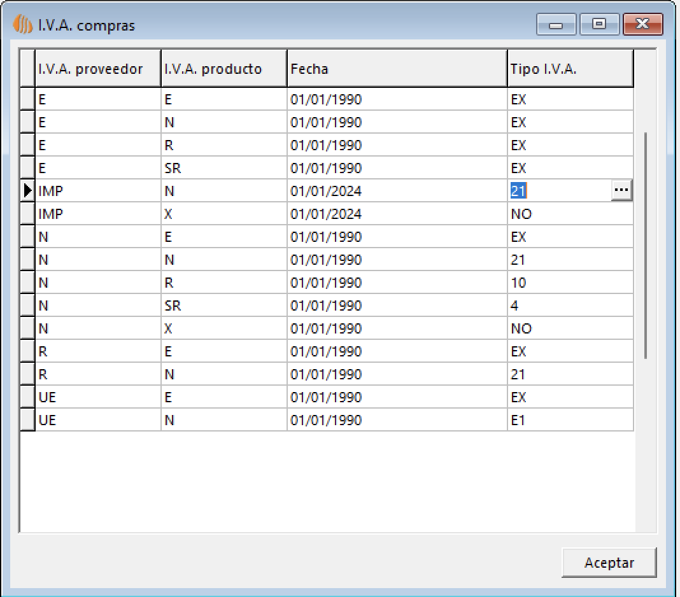Close the I.V.A. compras window

(643, 25)
